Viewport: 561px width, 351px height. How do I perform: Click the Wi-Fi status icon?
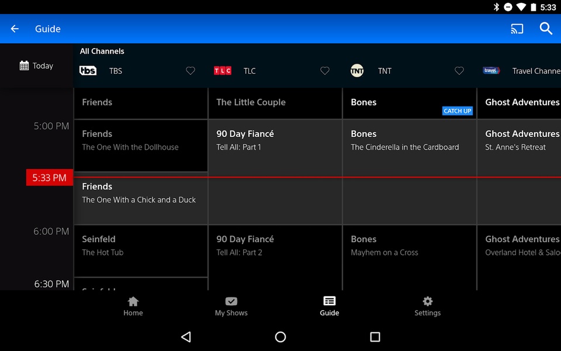pos(521,7)
